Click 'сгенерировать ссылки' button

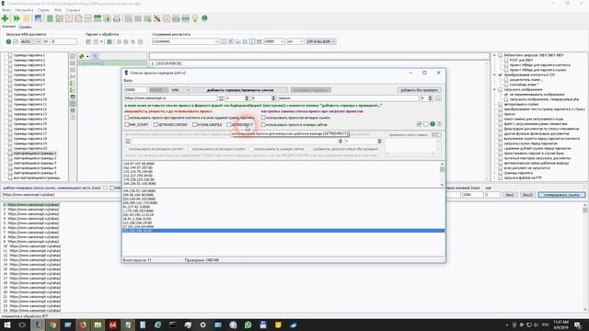click(x=561, y=195)
